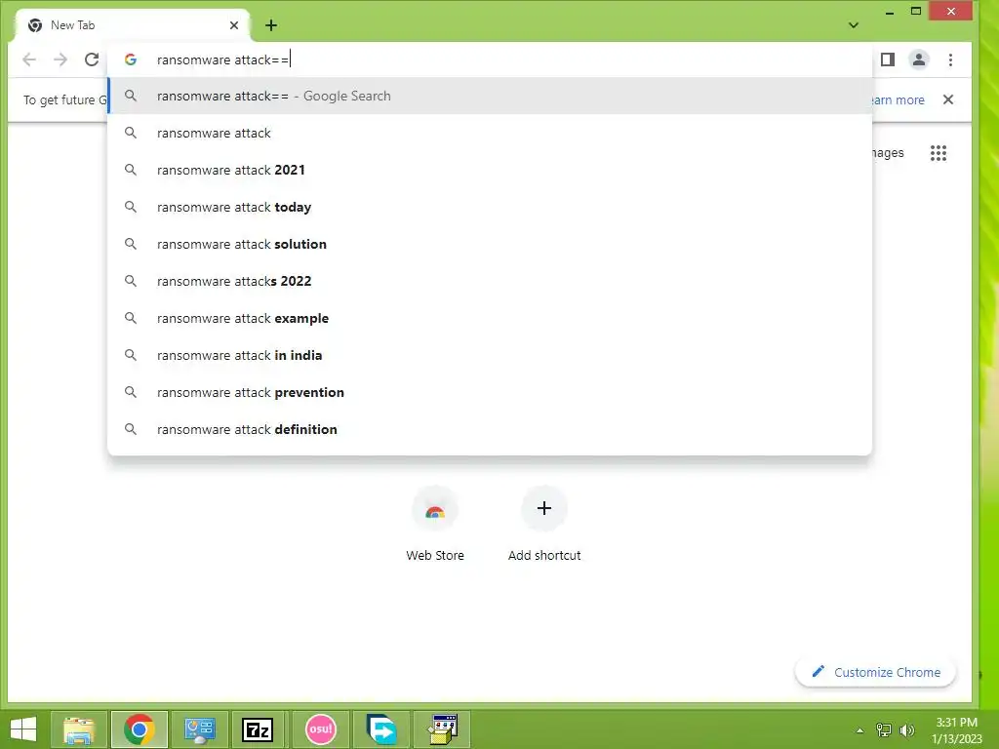The width and height of the screenshot is (999, 749).
Task: Open Google apps grid icon
Action: pyautogui.click(x=938, y=153)
